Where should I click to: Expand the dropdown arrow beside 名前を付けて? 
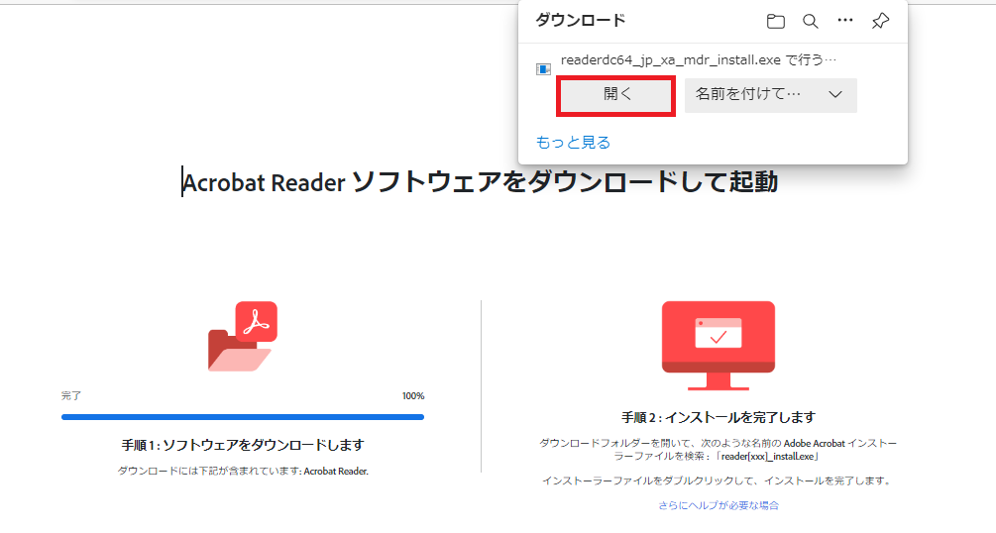tap(834, 95)
